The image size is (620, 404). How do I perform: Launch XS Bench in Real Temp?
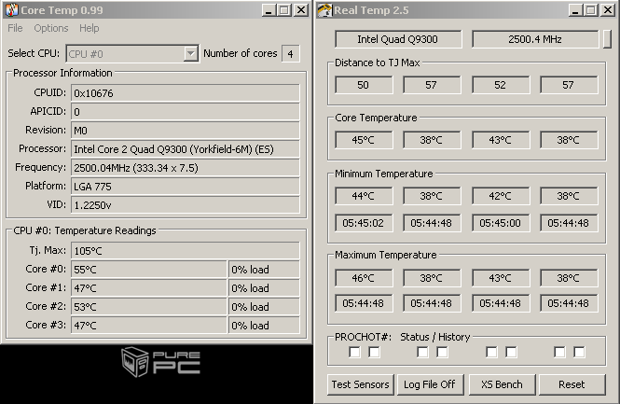click(x=502, y=384)
